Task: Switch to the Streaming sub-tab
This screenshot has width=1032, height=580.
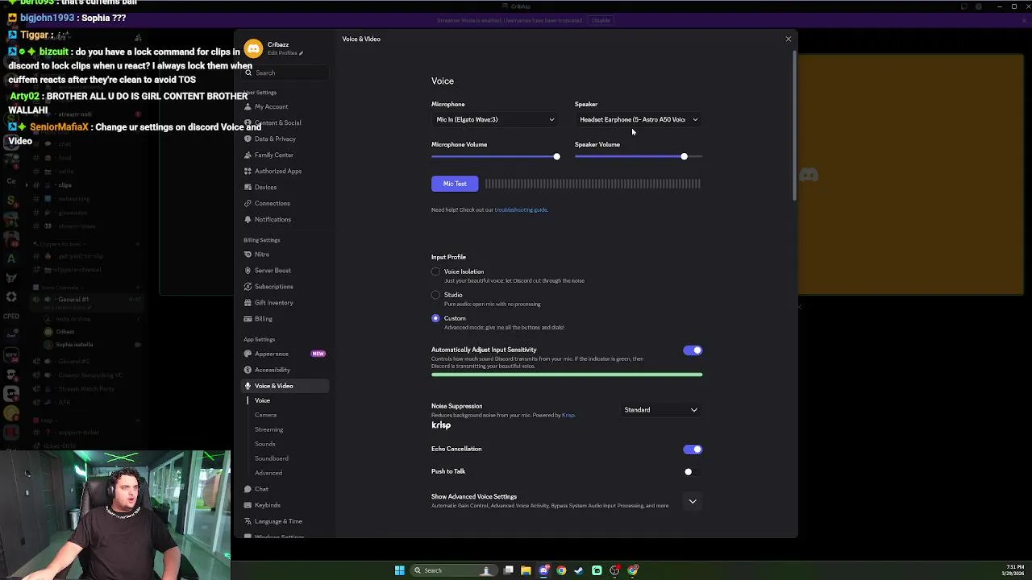Action: coord(268,429)
